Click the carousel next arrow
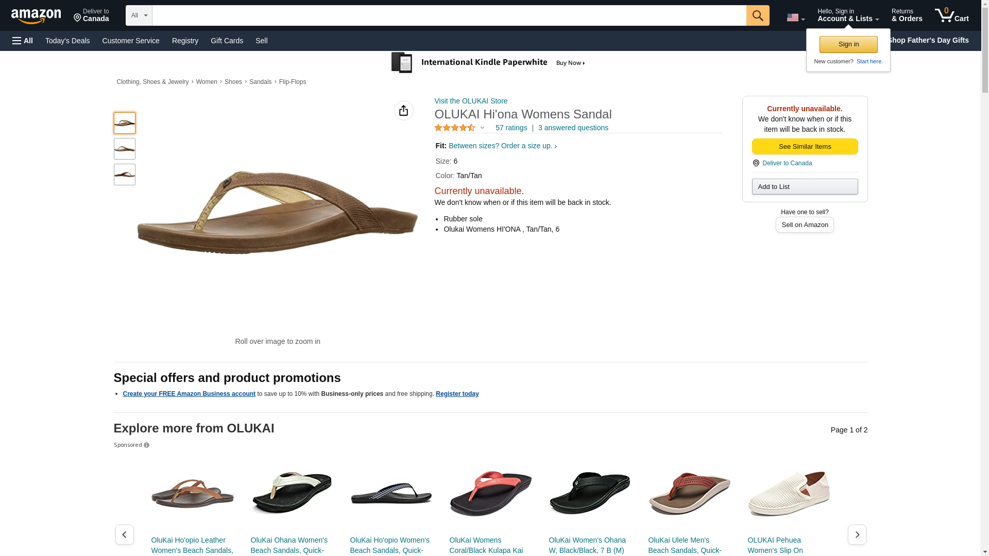Screen dimensions: 989x556 857,534
